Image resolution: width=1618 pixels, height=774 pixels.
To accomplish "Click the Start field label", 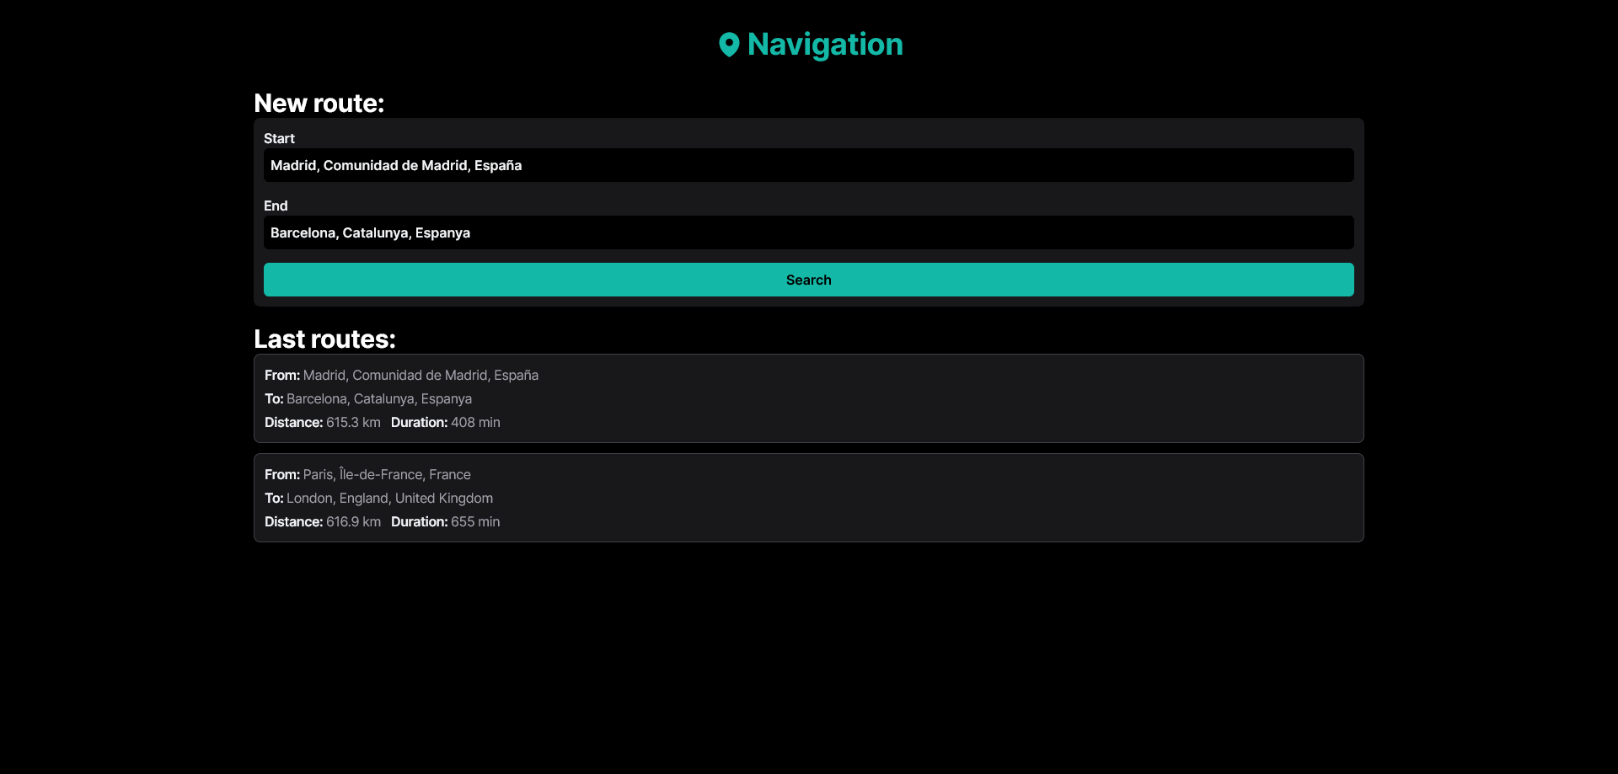I will [x=279, y=138].
